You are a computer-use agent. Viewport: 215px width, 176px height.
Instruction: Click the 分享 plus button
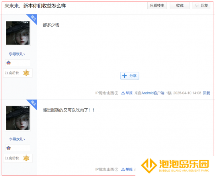pos(129,76)
